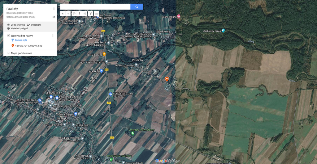Click the redo arrow in toolbar

68,14
